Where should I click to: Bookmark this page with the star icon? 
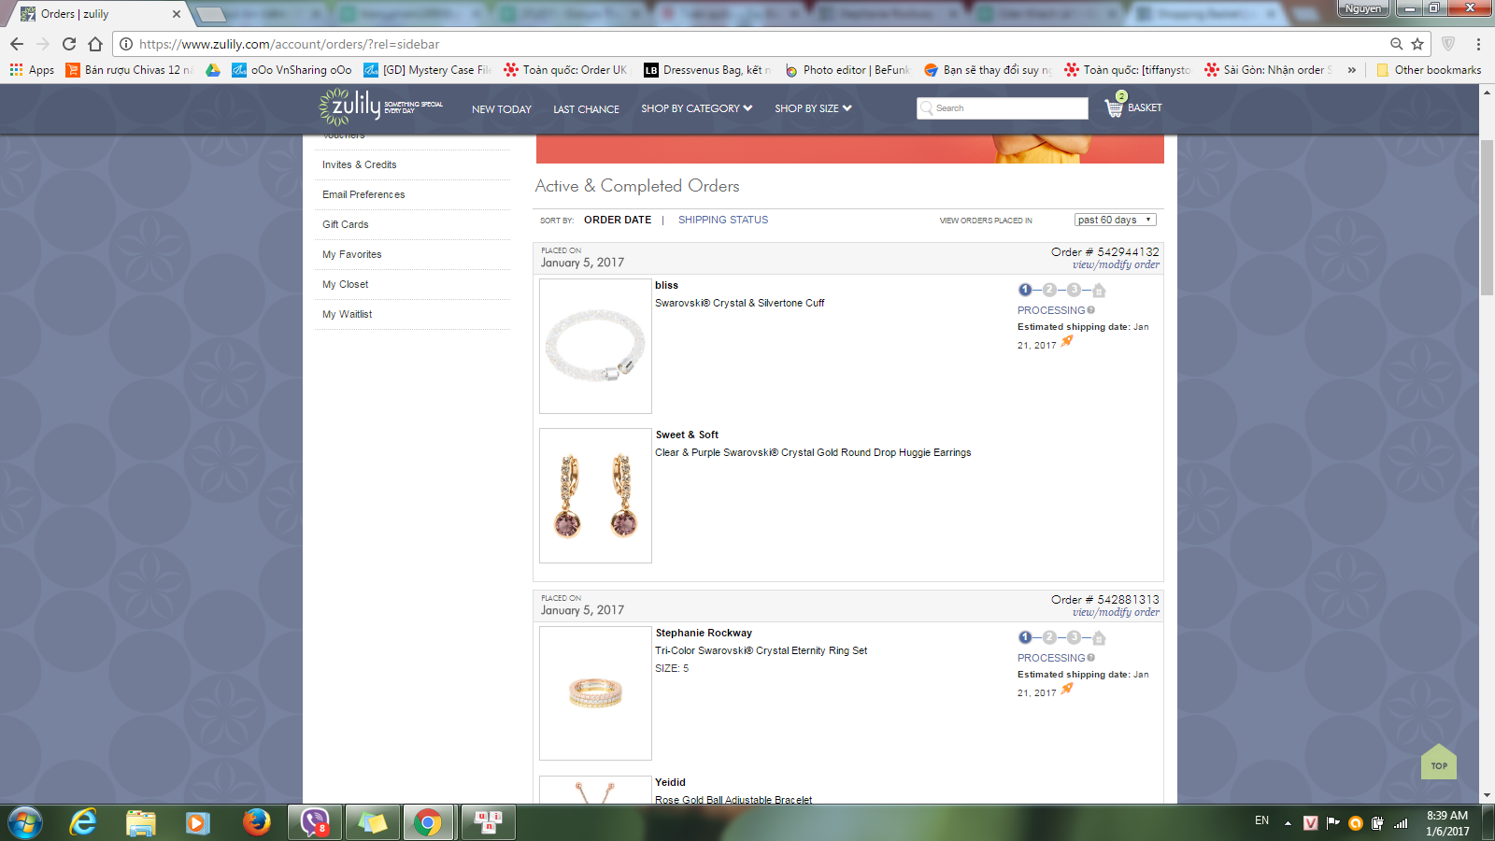1417,44
